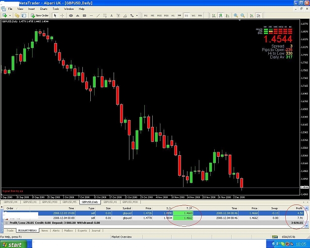
Task: Select the Cursor arrow tool
Action: click(55, 15)
